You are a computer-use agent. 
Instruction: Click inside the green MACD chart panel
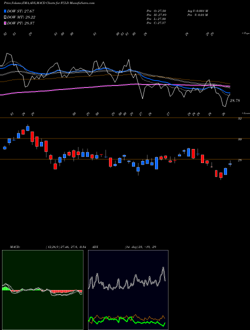pos(42,290)
